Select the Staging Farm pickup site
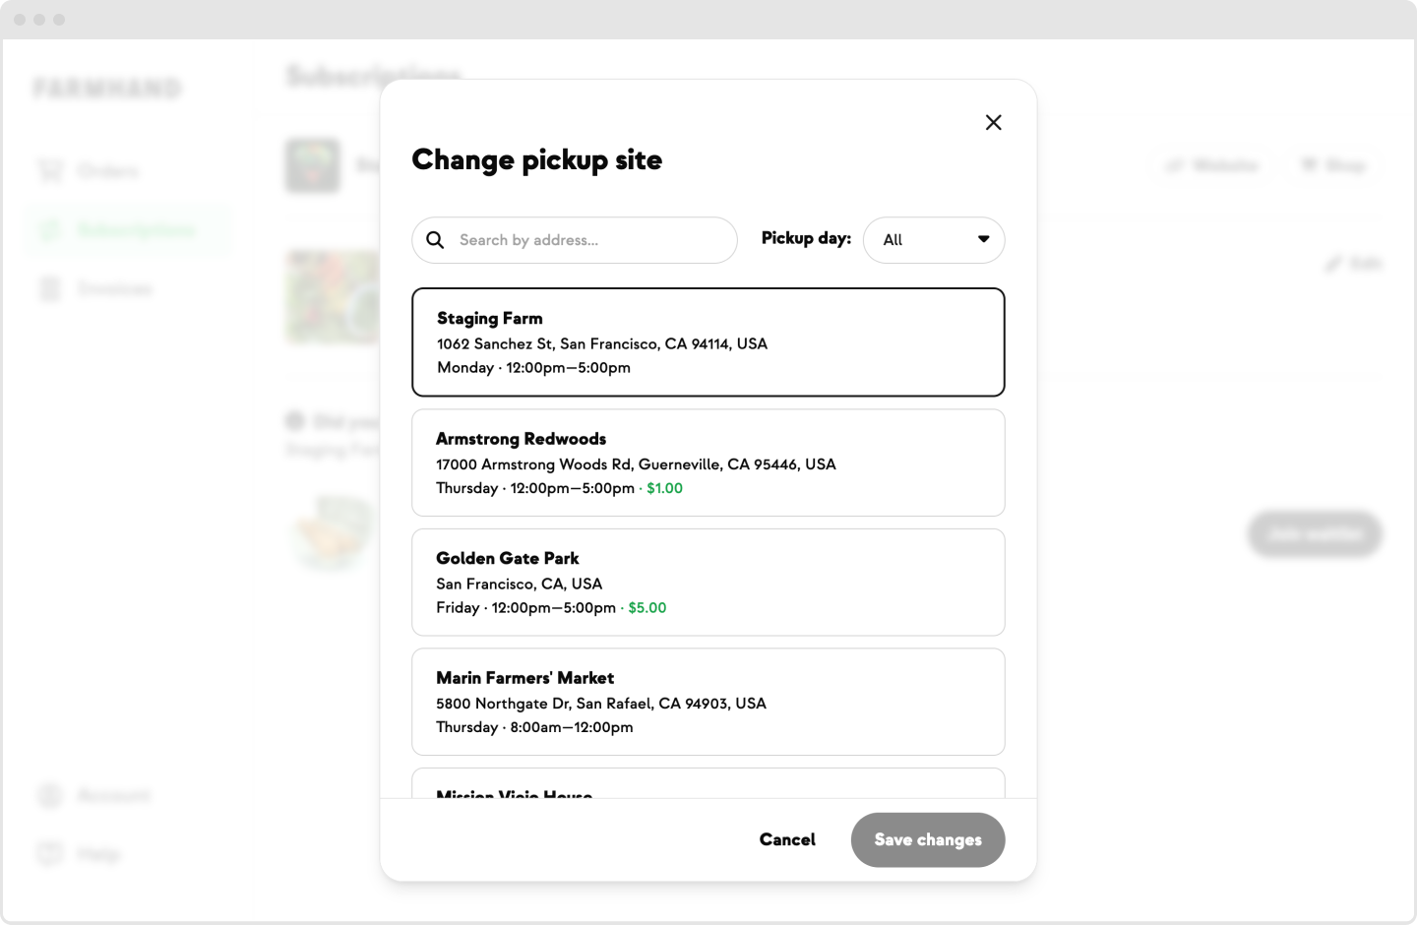 tap(708, 342)
